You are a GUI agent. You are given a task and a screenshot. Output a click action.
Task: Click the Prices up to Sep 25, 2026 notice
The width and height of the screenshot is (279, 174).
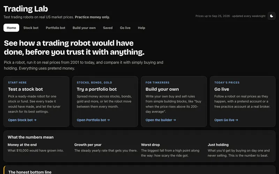[x=231, y=16]
